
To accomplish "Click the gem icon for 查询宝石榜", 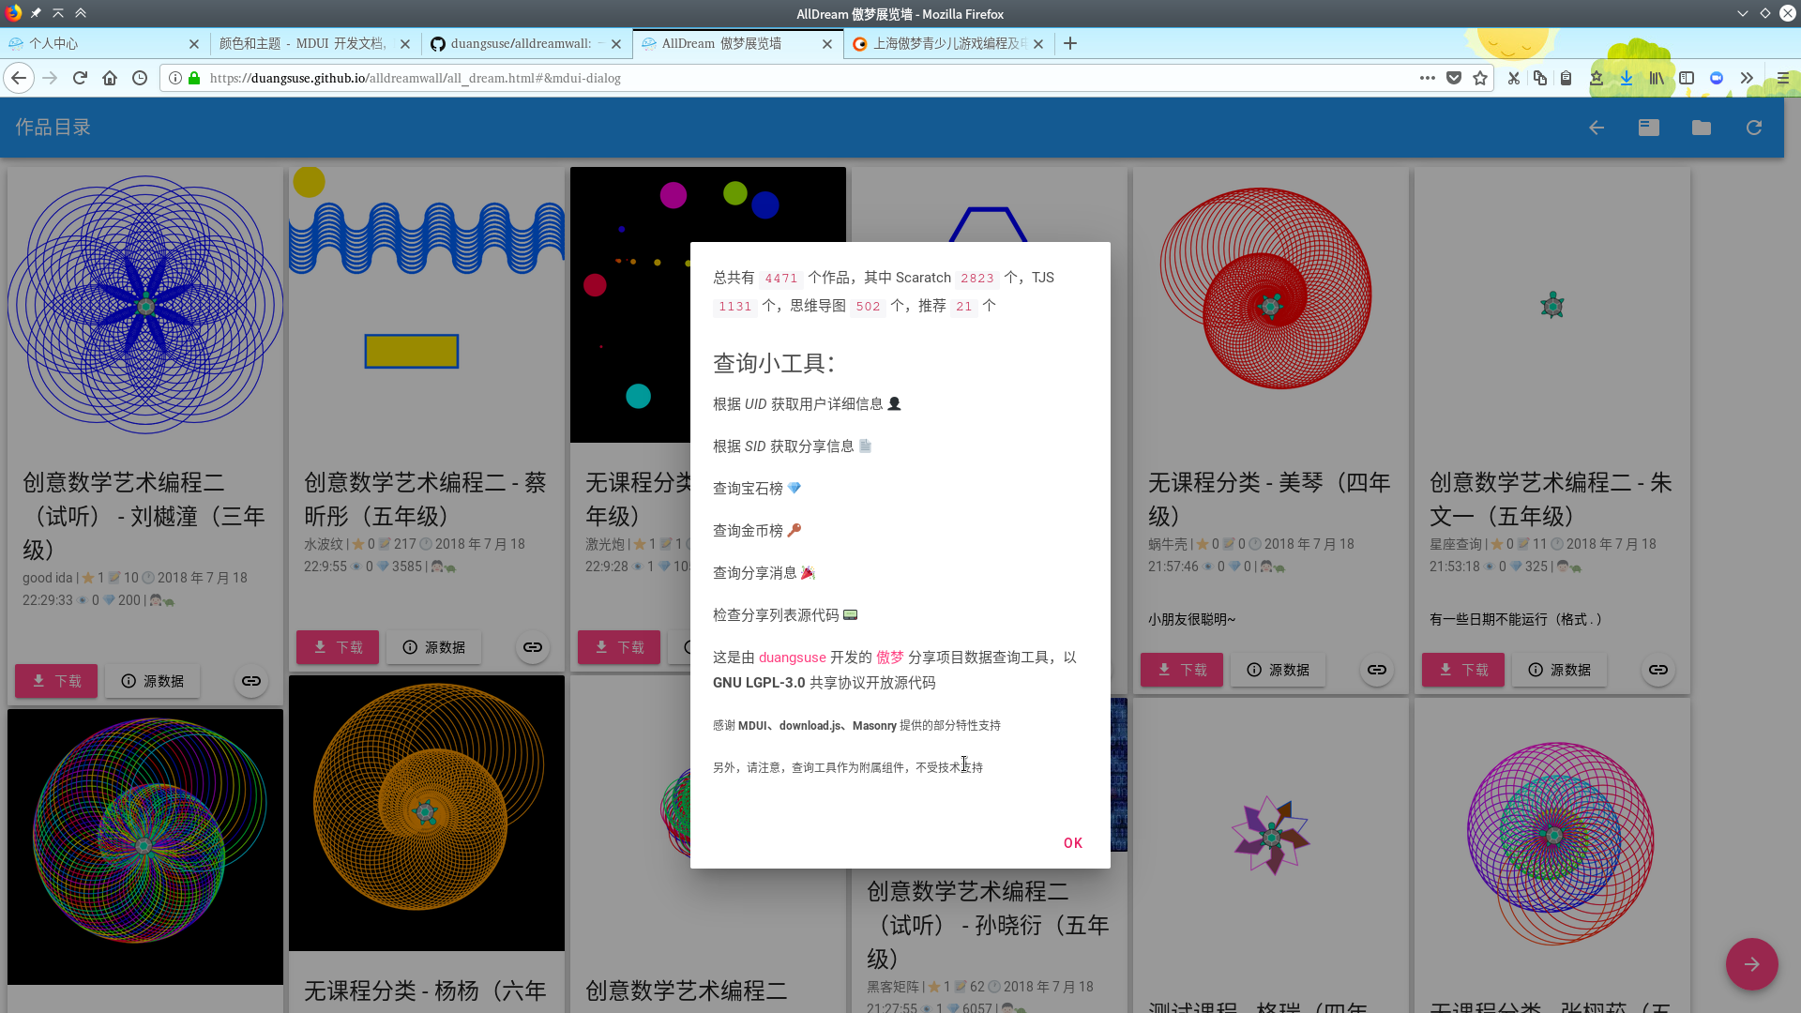I will click(795, 489).
